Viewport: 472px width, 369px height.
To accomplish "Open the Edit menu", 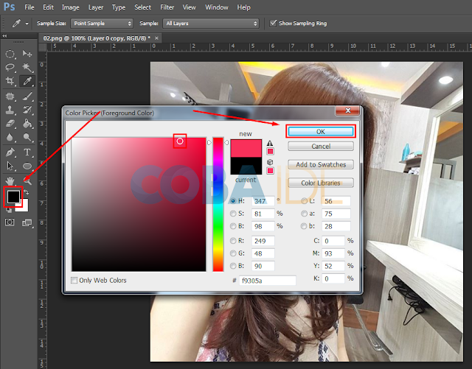I will pos(48,7).
